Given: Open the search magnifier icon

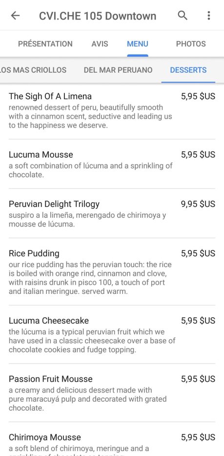Looking at the screenshot, I should tap(183, 16).
